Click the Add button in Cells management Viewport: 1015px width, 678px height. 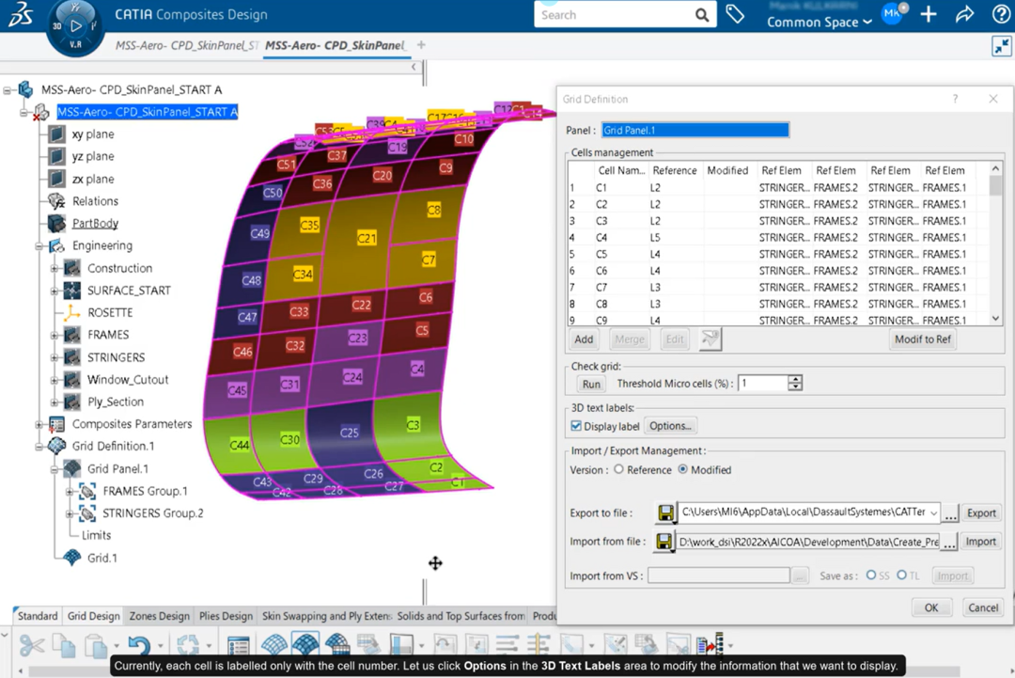tap(584, 339)
